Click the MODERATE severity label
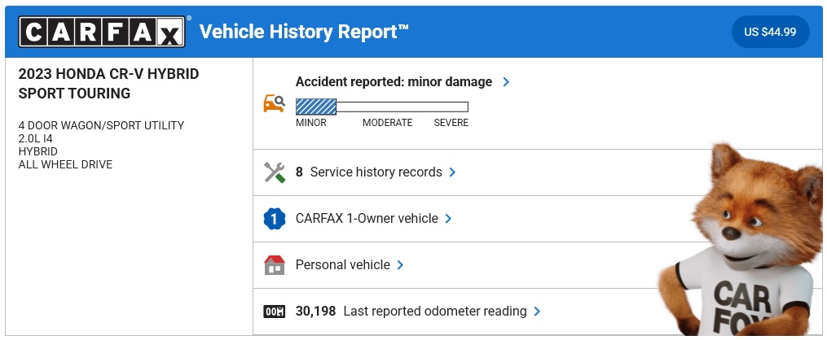 pos(387,123)
